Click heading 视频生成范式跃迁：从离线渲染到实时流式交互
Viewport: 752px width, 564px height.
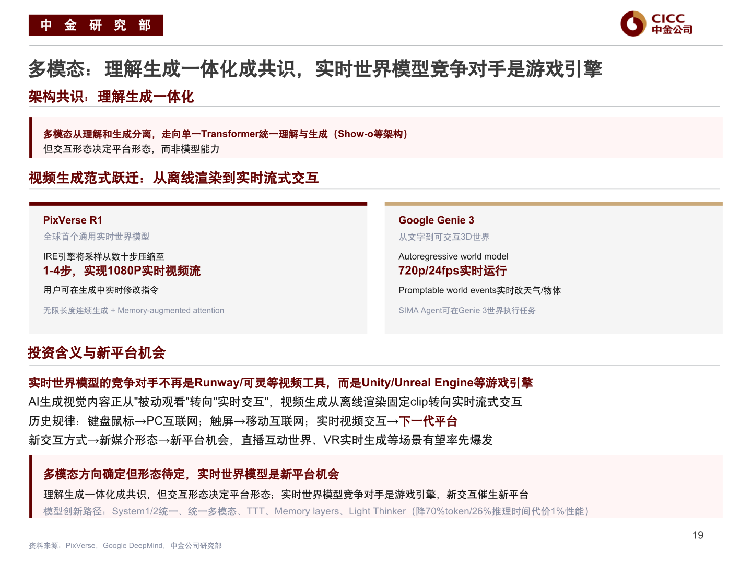pyautogui.click(x=174, y=178)
